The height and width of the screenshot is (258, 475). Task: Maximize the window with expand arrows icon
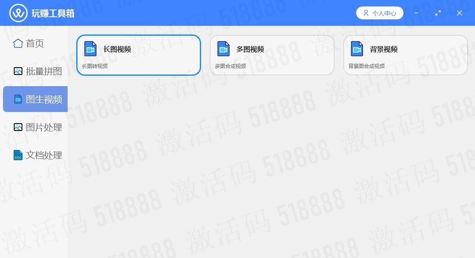438,13
